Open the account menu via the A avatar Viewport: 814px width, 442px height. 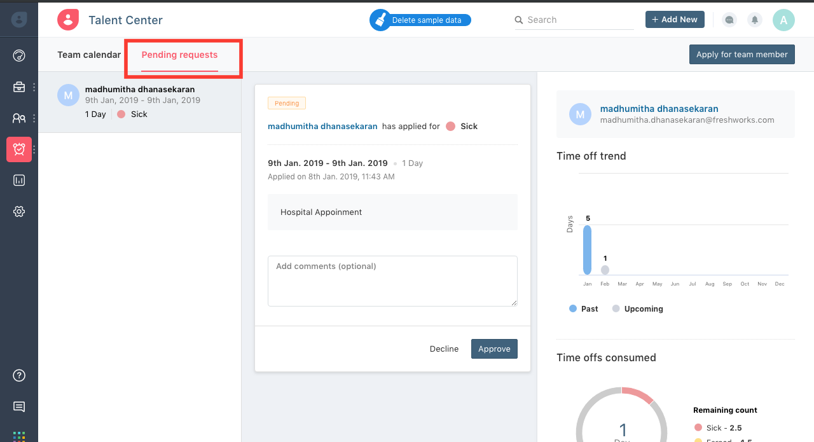point(783,20)
